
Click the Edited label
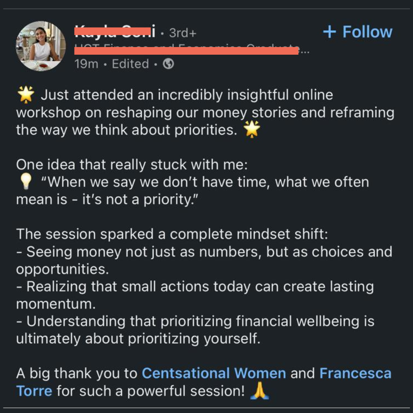point(130,64)
